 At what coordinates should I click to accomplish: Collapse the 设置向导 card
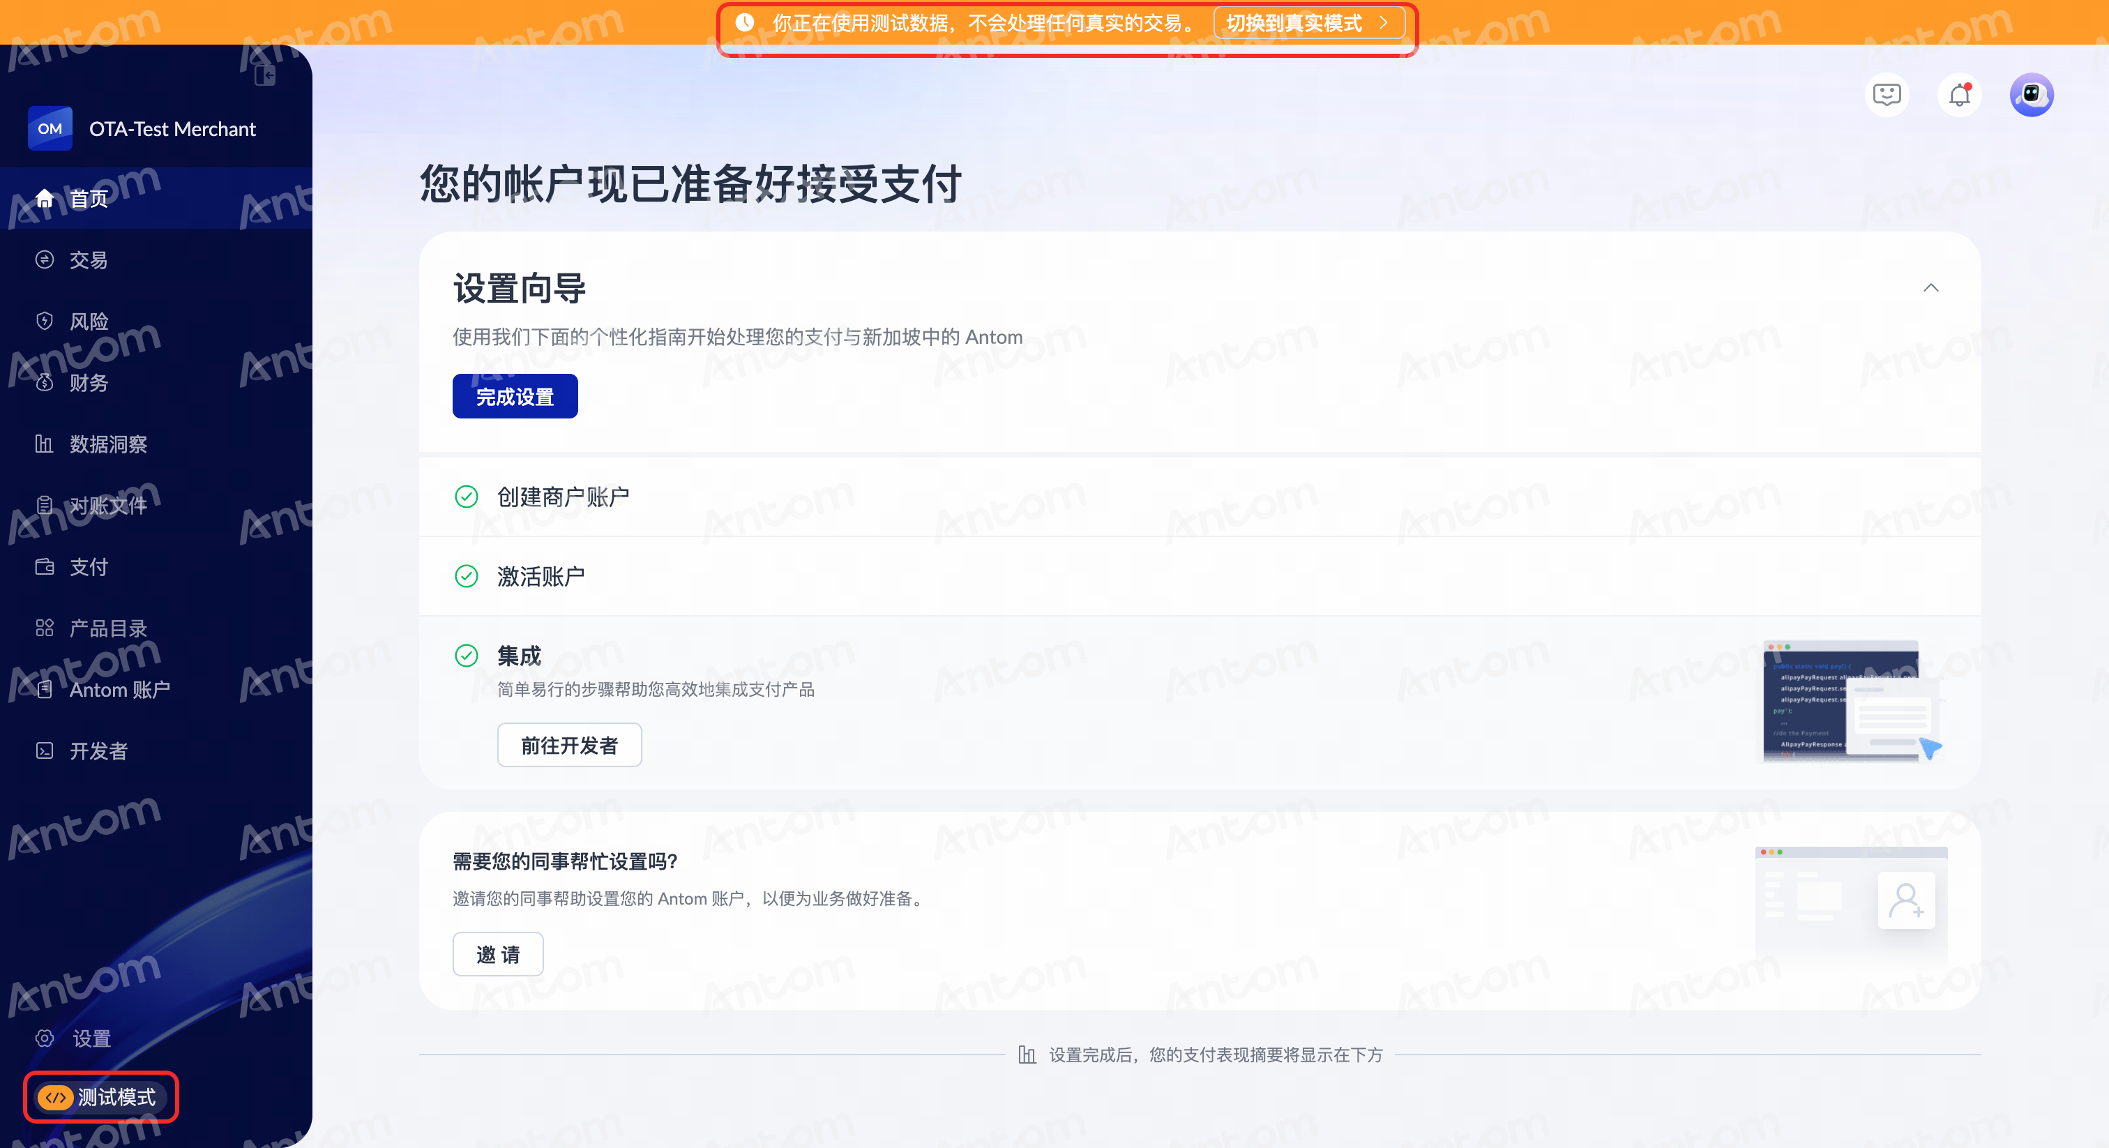coord(1930,287)
